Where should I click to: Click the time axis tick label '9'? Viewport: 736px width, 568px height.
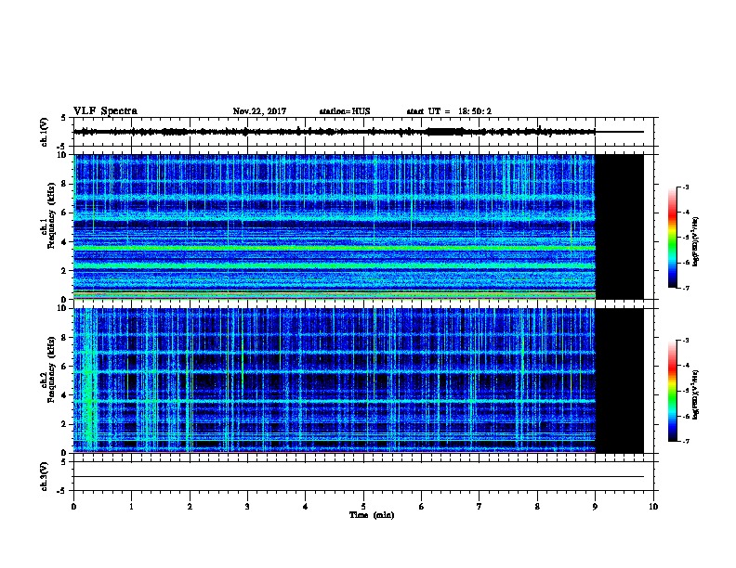595,506
